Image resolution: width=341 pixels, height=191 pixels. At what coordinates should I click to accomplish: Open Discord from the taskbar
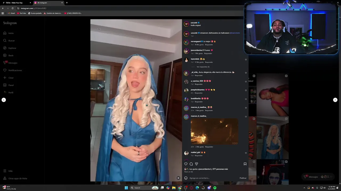(209, 188)
